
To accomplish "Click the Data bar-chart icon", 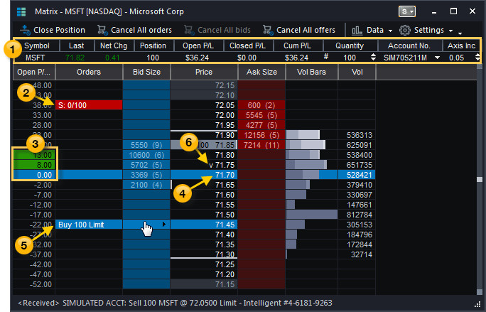I will [357, 30].
